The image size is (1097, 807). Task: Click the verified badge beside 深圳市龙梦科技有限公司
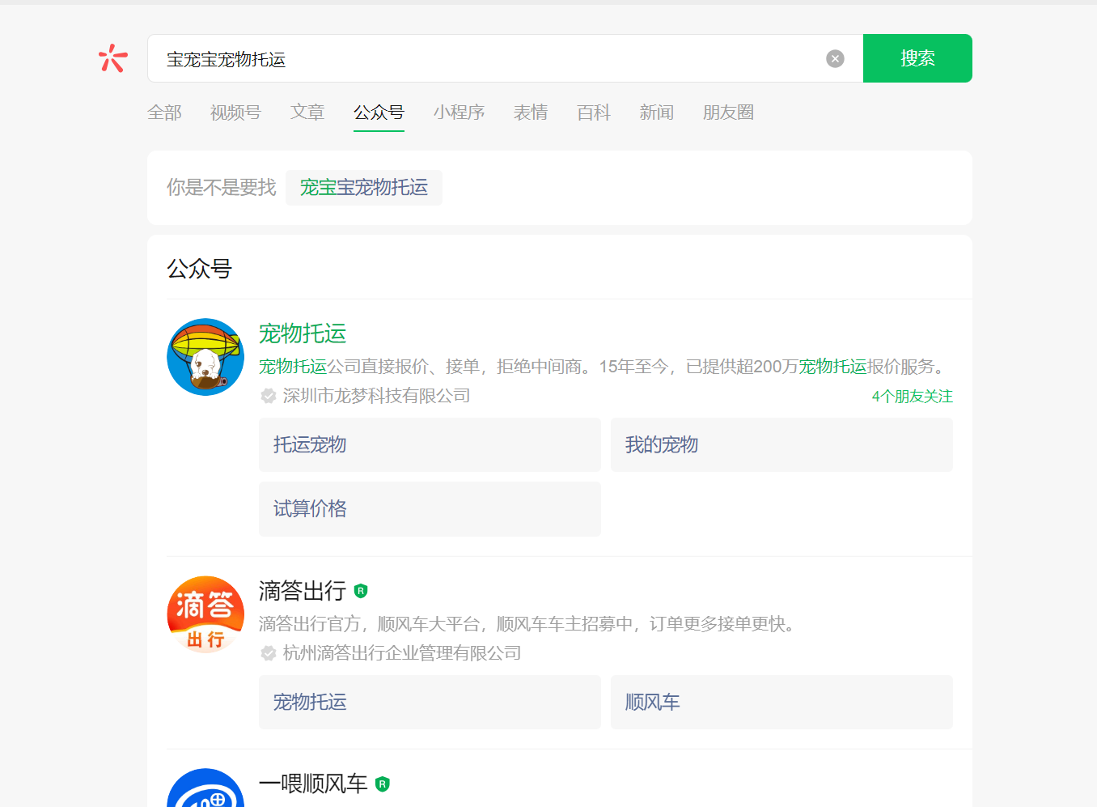tap(269, 396)
